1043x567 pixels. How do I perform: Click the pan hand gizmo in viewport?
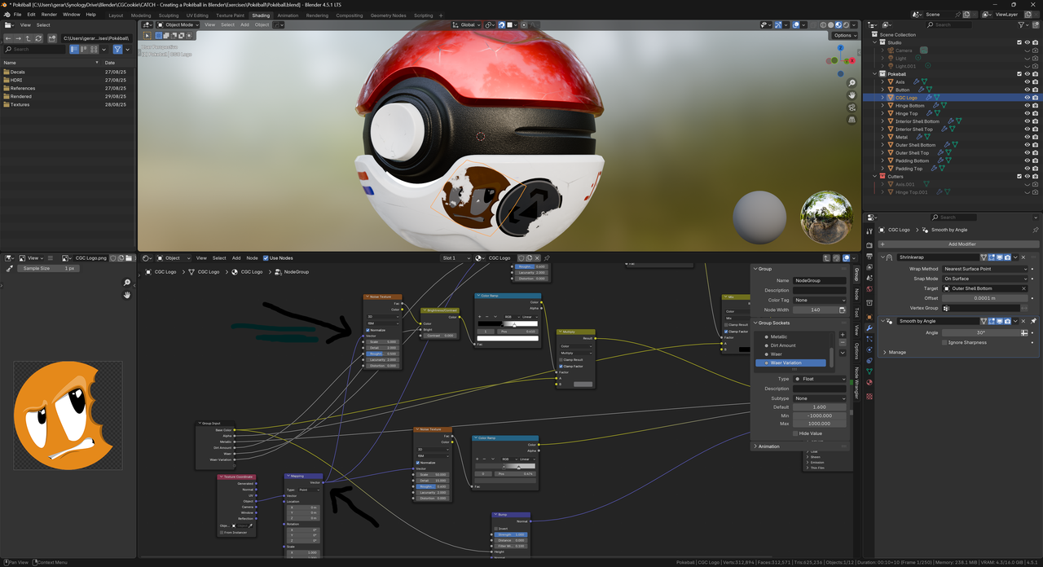click(x=852, y=95)
